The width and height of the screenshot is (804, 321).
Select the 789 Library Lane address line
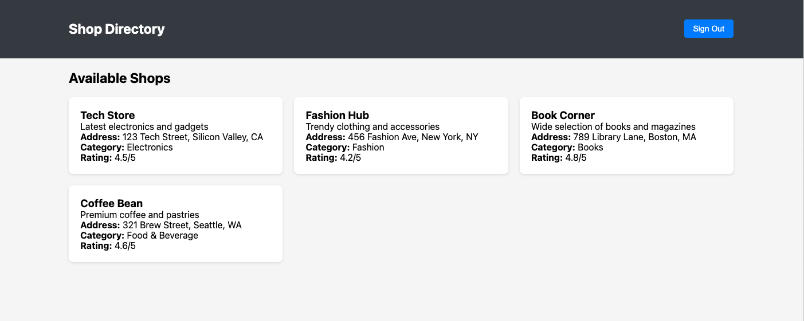(613, 137)
